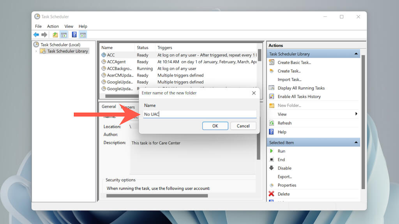
Task: Click the Enable All Tasks History icon
Action: click(x=272, y=96)
